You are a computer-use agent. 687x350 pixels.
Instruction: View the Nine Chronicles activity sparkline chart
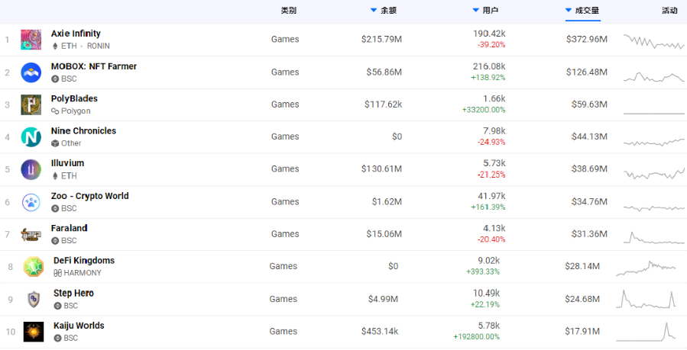(x=653, y=142)
